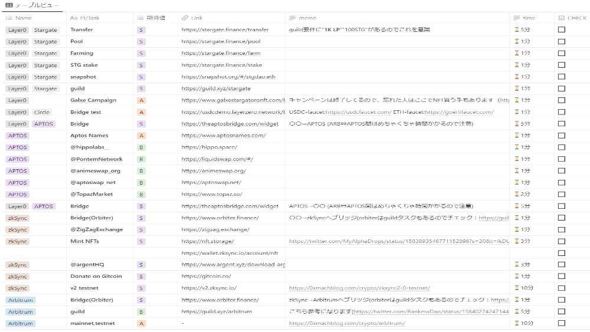The image size is (590, 332).
Task: Open the 0xmachblog zksync2-0-testnet memo link
Action: tap(359, 288)
